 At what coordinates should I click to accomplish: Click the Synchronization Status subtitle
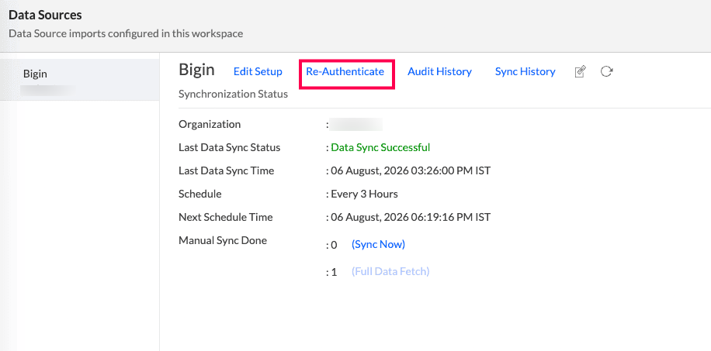[233, 94]
